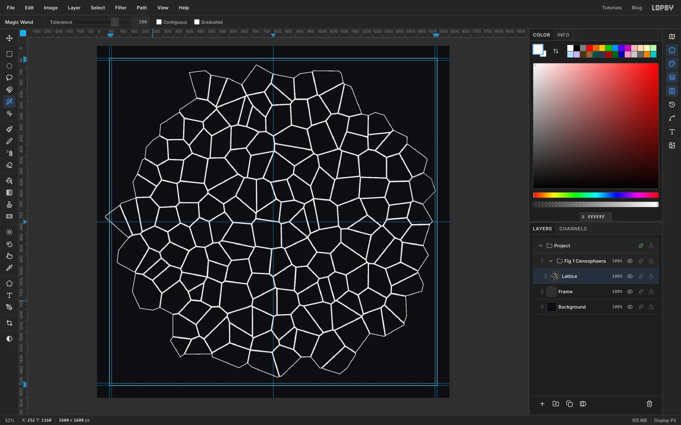Collapse the Fig 1 Cenosphaera group

(551, 261)
